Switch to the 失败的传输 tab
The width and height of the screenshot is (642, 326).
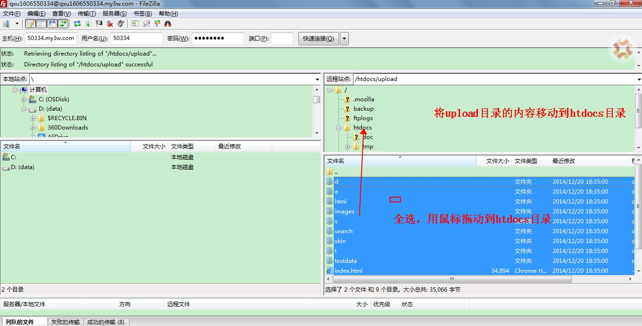click(66, 322)
